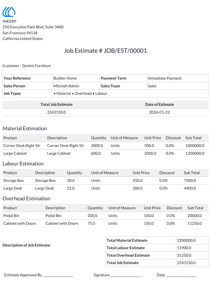This screenshot has width=210, height=296.
Task: Click unit price 500.0 in Material table
Action: coord(149,145)
